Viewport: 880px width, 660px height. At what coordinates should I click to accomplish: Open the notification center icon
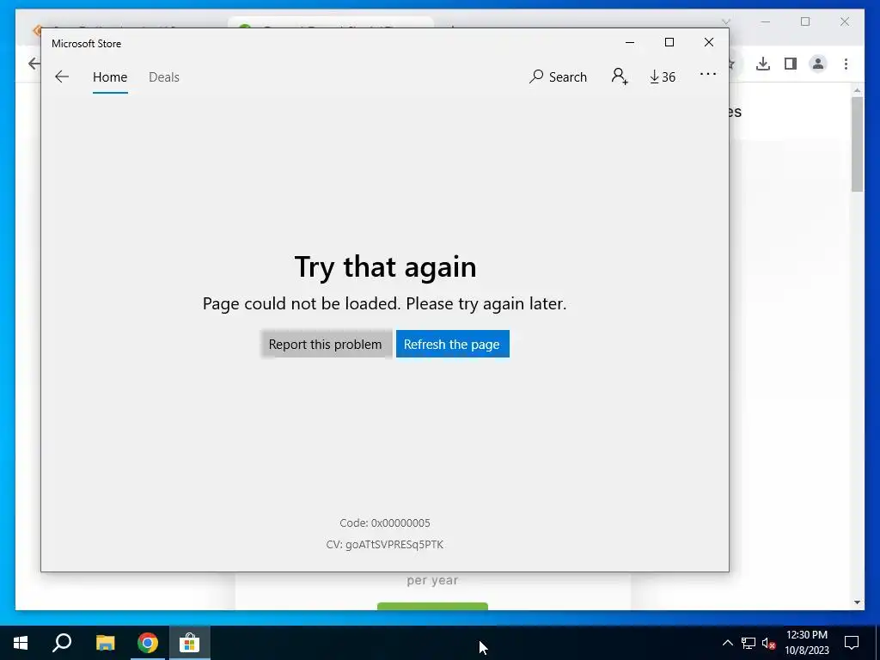point(852,643)
